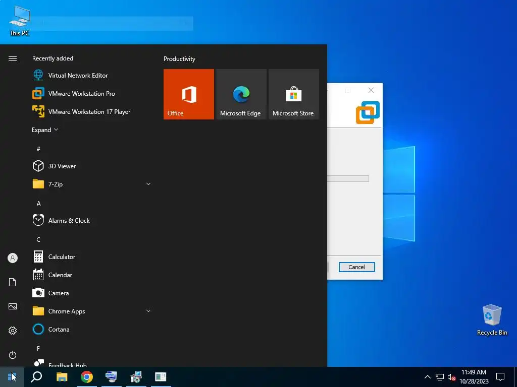The image size is (517, 387).
Task: Click the A letter header
Action: (x=38, y=204)
